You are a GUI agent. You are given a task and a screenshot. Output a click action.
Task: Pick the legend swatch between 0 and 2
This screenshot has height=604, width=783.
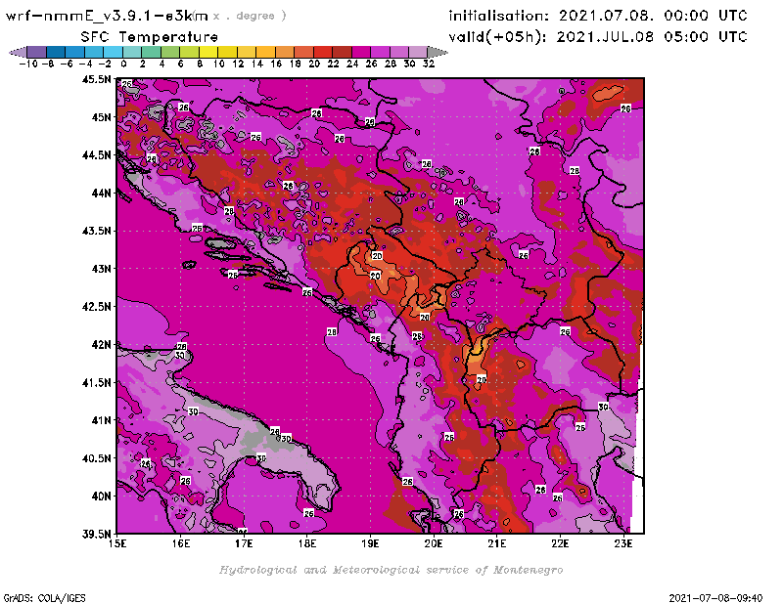pyautogui.click(x=132, y=52)
